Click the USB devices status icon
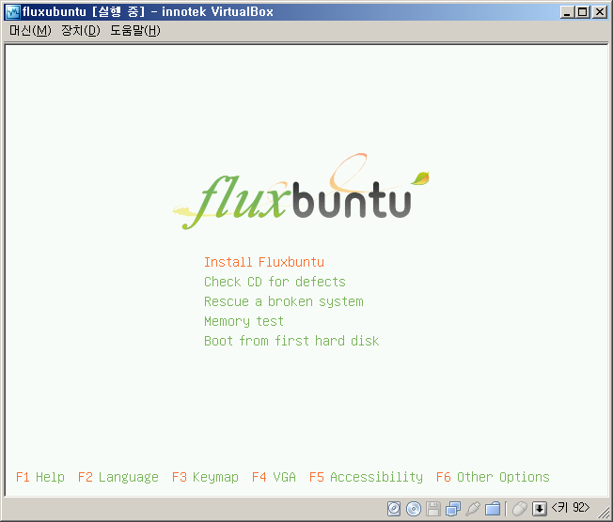The image size is (613, 522). tap(473, 509)
